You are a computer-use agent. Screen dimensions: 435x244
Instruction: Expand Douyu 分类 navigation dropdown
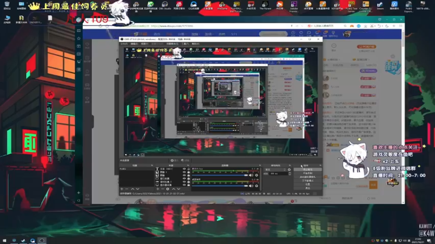tap(182, 34)
